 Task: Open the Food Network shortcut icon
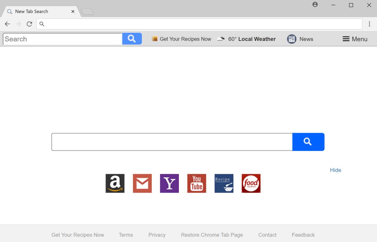click(251, 183)
